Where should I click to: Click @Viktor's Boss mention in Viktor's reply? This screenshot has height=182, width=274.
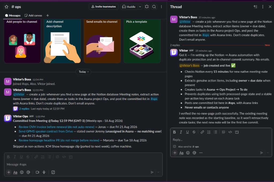click(x=189, y=65)
